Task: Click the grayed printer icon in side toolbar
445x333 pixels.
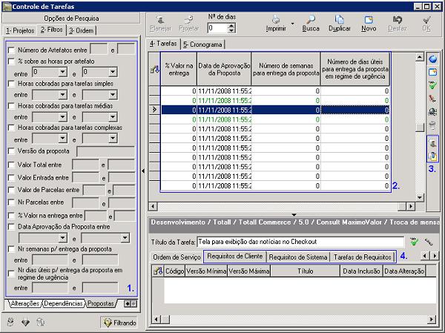Action: point(432,125)
